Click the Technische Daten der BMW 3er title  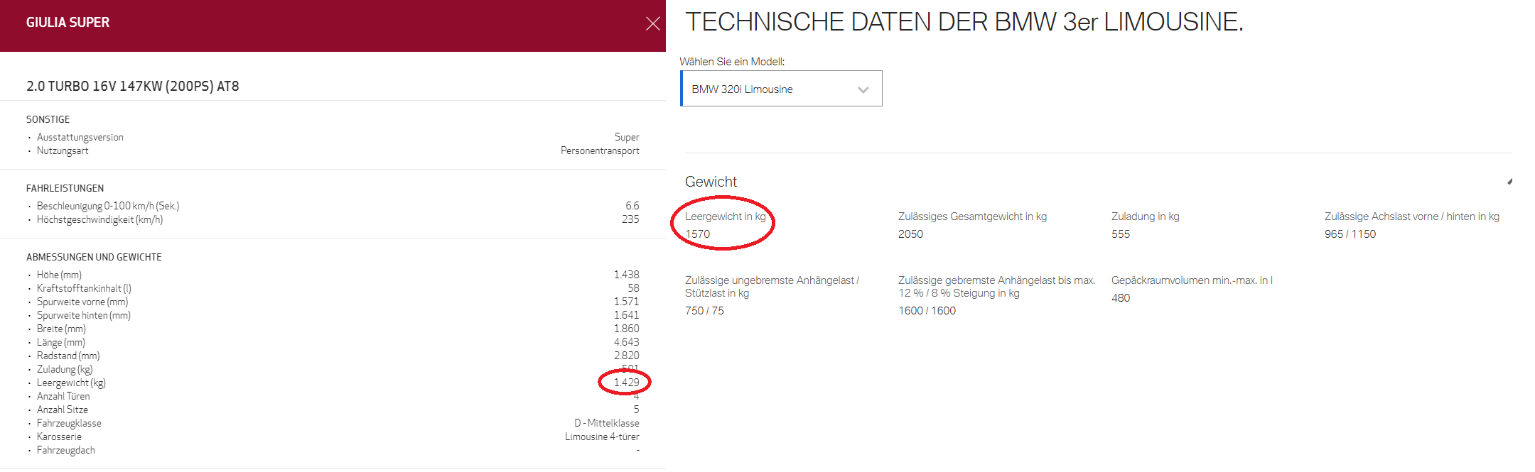click(x=964, y=22)
